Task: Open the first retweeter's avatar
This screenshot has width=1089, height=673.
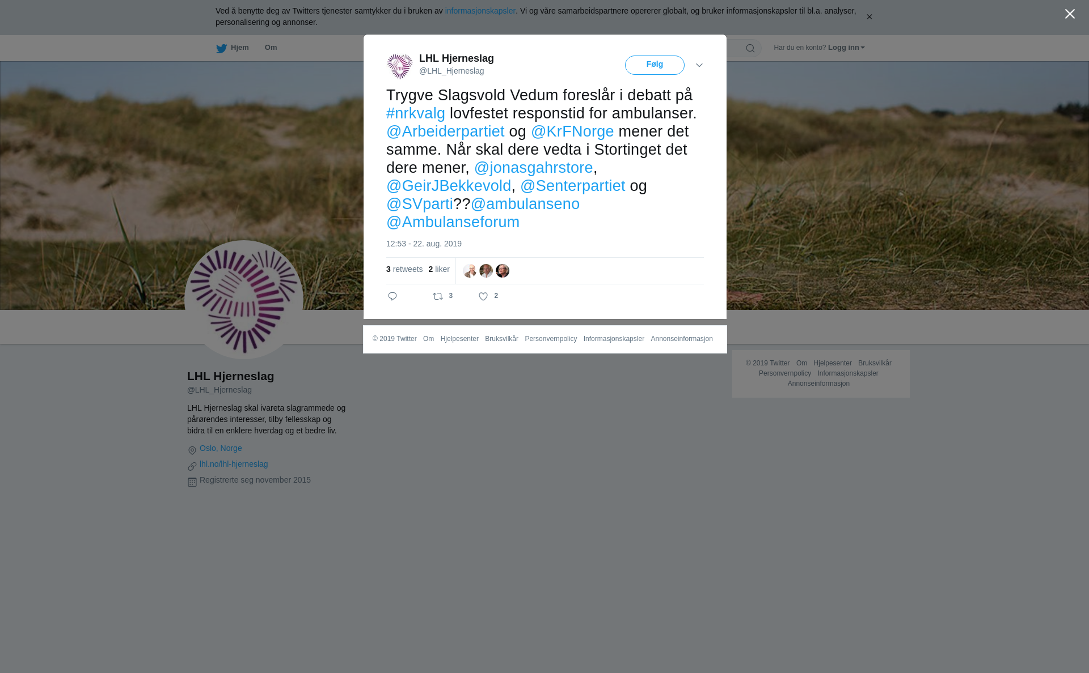Action: pos(470,271)
